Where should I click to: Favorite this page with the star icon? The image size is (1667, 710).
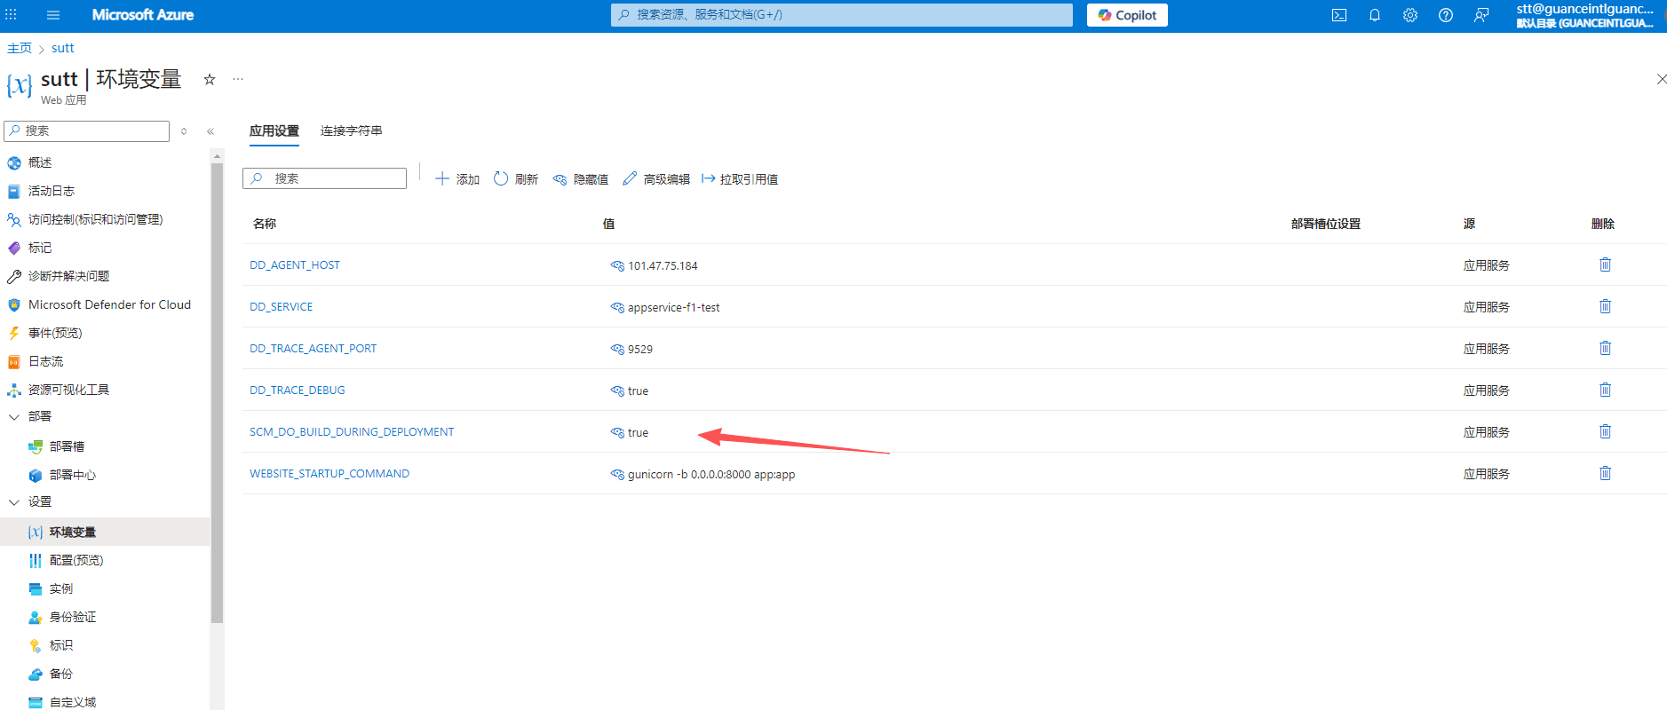coord(210,79)
